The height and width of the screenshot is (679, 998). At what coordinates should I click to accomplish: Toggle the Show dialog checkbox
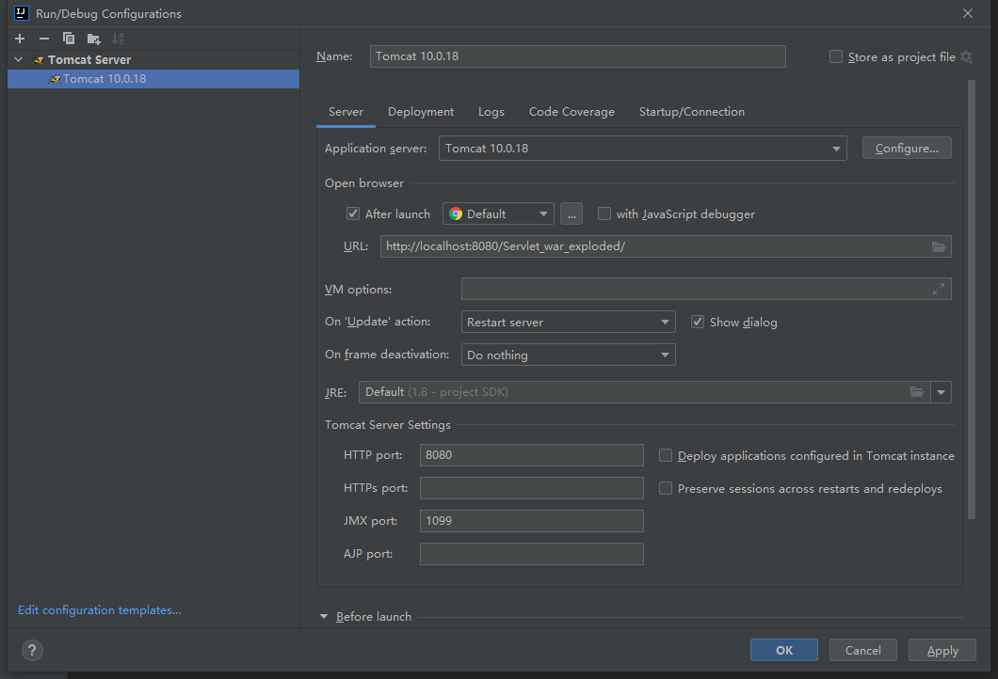[x=698, y=322]
